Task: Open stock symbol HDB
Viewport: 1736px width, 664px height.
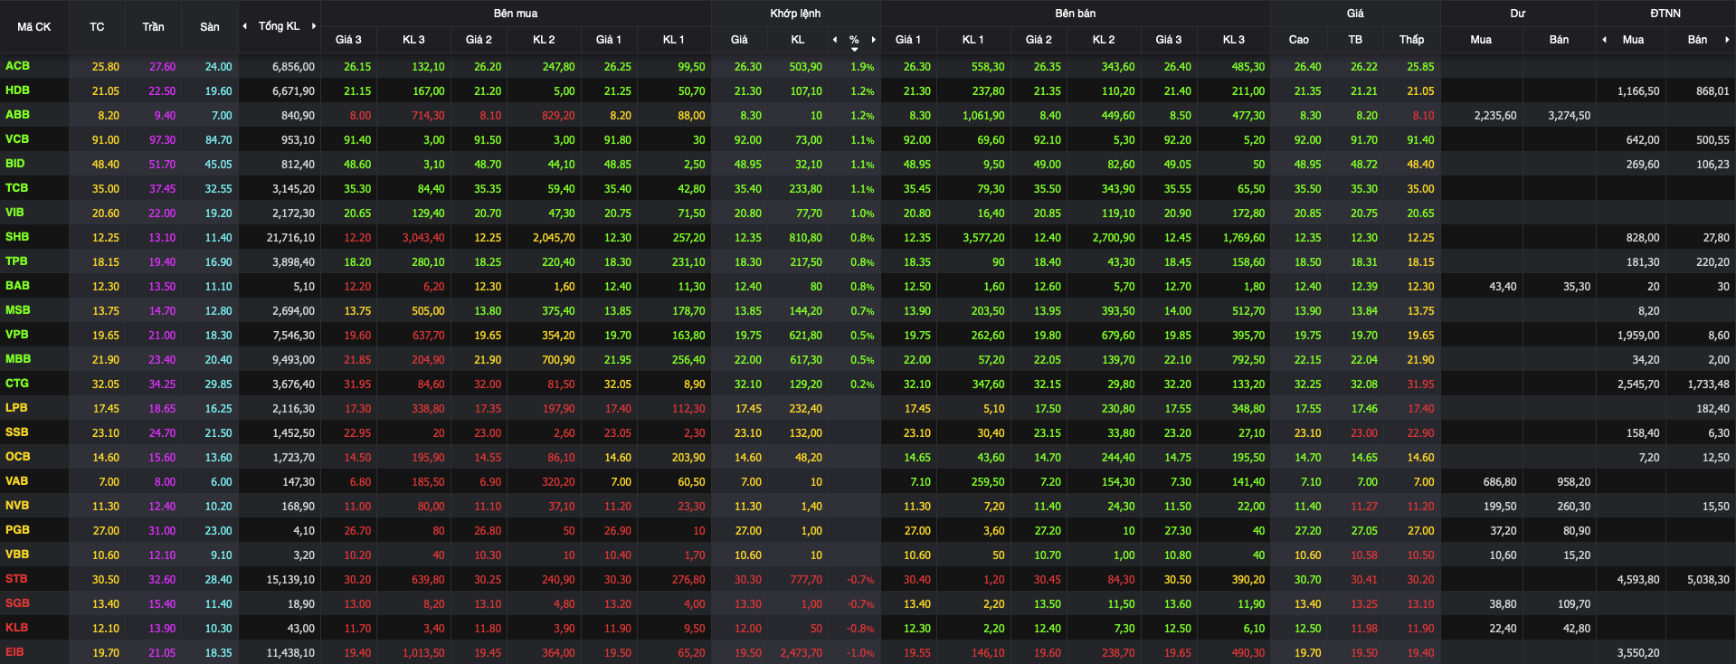Action: (17, 90)
